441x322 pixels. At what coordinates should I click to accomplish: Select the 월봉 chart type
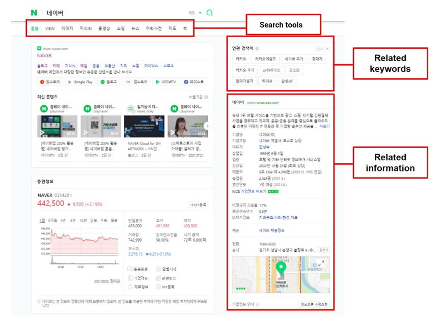(114, 221)
